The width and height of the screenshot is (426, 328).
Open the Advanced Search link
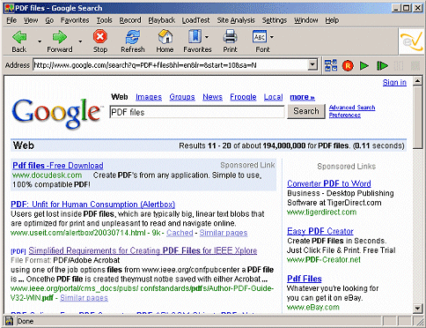coord(352,108)
